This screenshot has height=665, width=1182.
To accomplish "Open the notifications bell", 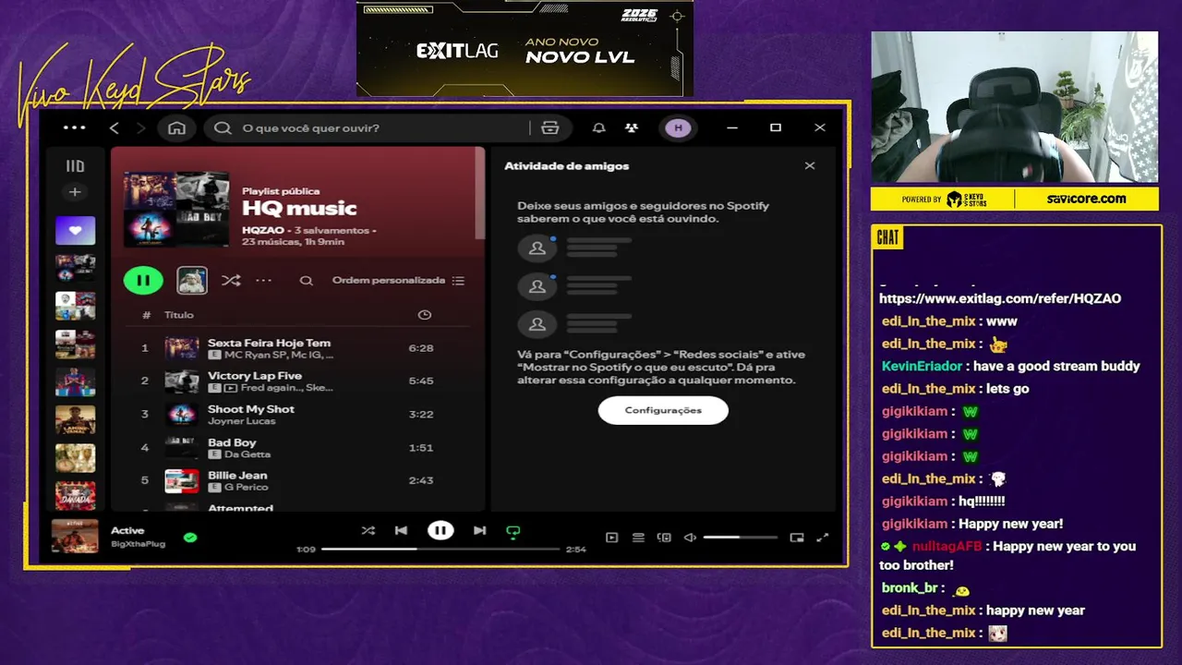I will point(599,127).
